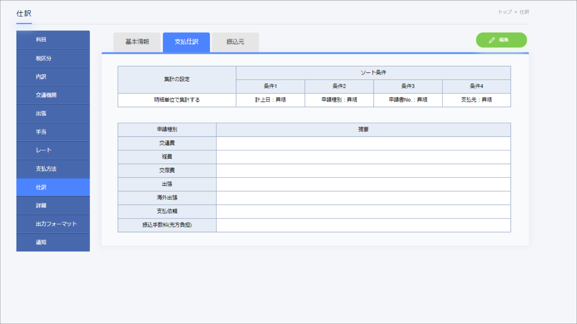Open 支払方法 in the sidebar
577x324 pixels.
[x=53, y=169]
